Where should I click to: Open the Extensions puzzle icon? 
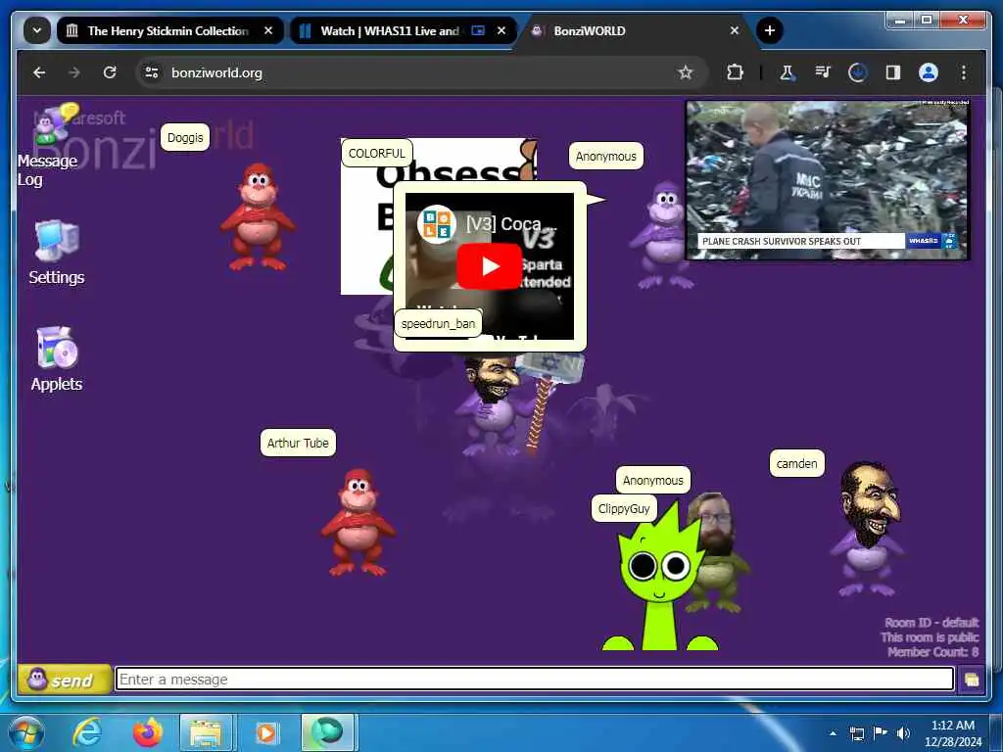(x=735, y=72)
